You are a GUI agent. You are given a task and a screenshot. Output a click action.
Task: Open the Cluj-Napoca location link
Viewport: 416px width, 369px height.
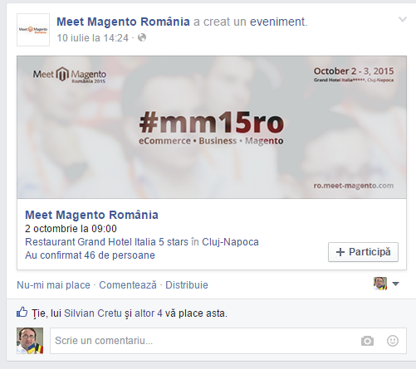tap(230, 242)
